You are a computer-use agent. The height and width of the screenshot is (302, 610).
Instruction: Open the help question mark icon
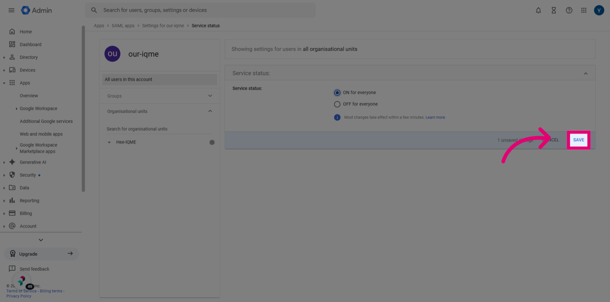pyautogui.click(x=569, y=10)
